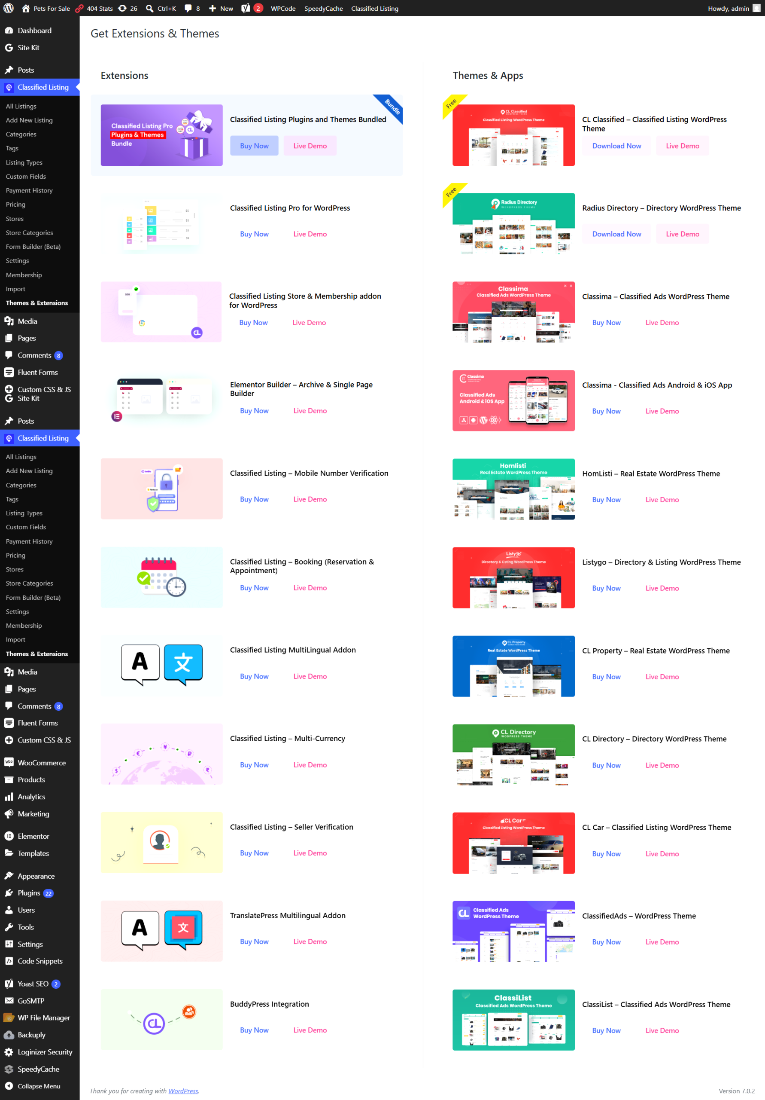Click the GoSMTP envelope icon

click(x=9, y=1001)
